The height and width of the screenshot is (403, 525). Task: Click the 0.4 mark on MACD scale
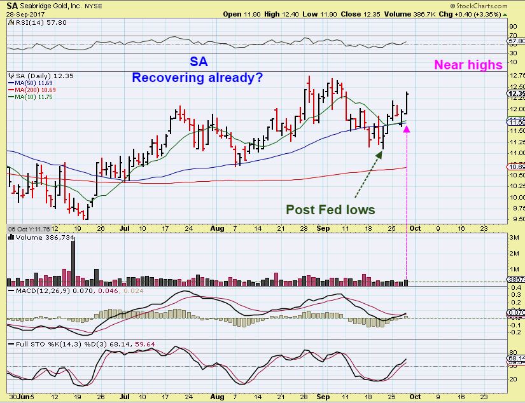pyautogui.click(x=516, y=287)
